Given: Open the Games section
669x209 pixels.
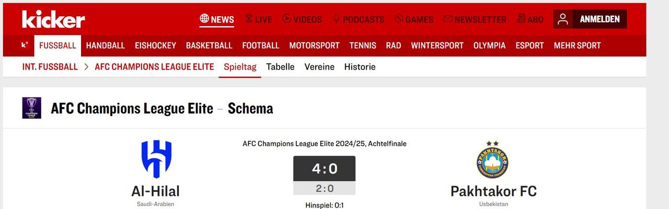Looking at the screenshot, I should click(414, 19).
